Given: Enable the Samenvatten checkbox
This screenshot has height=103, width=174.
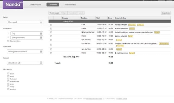Looking at the screenshot, I should (x=8, y=41).
